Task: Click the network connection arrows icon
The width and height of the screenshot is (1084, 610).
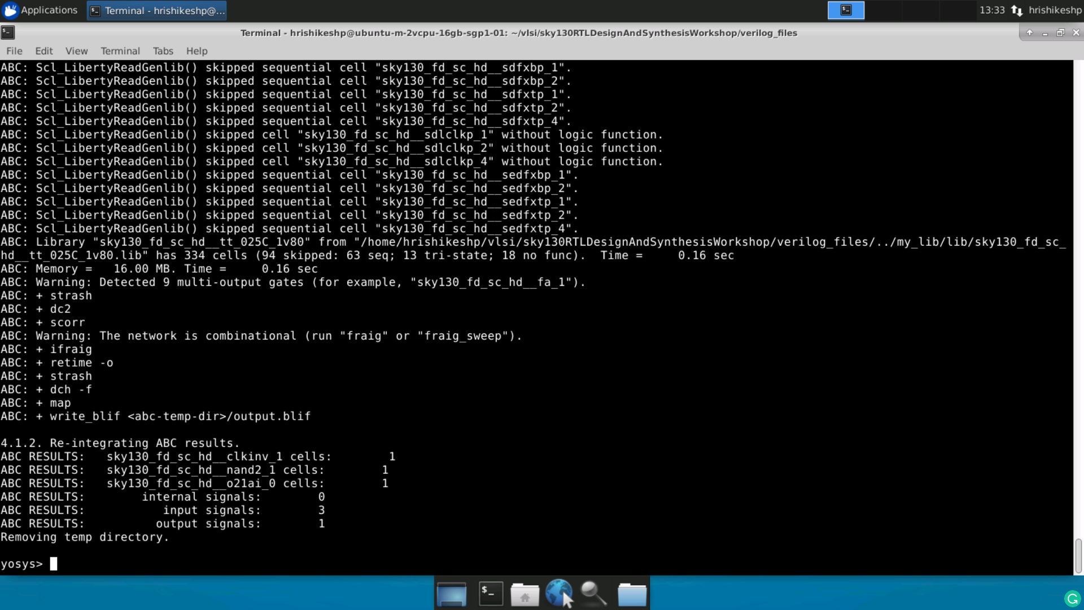Action: (x=1017, y=10)
